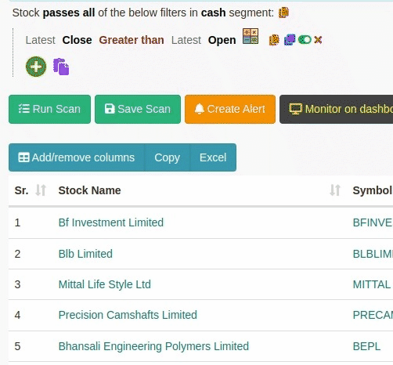This screenshot has height=365, width=393.
Task: Click the Save Scan button
Action: pyautogui.click(x=138, y=109)
